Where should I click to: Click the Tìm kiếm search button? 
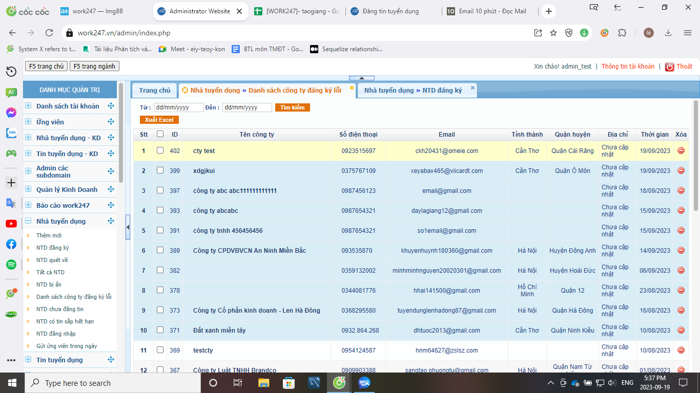coord(292,107)
